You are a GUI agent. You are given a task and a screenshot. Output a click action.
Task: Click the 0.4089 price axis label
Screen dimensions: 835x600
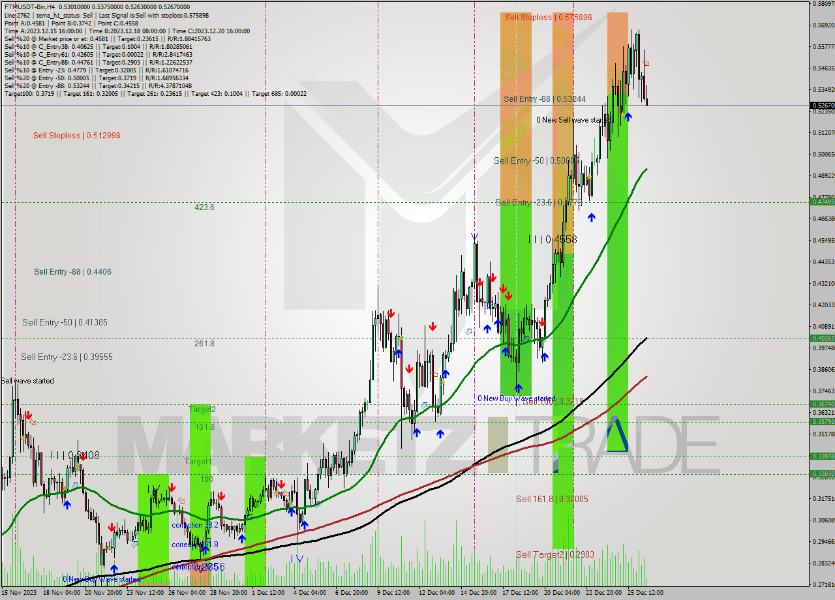pos(824,326)
